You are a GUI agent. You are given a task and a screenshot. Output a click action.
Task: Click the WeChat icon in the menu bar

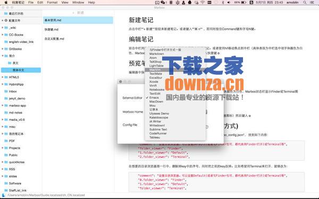pyautogui.click(x=163, y=3)
